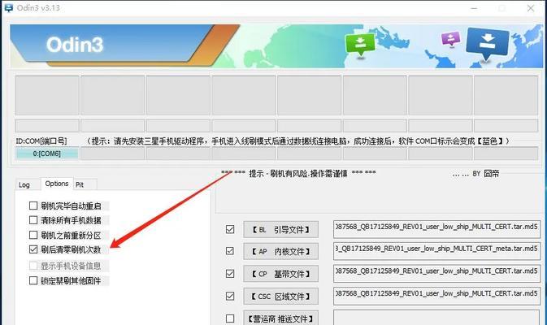The image size is (547, 325).
Task: Close the Odin3 window
Action: 531,8
